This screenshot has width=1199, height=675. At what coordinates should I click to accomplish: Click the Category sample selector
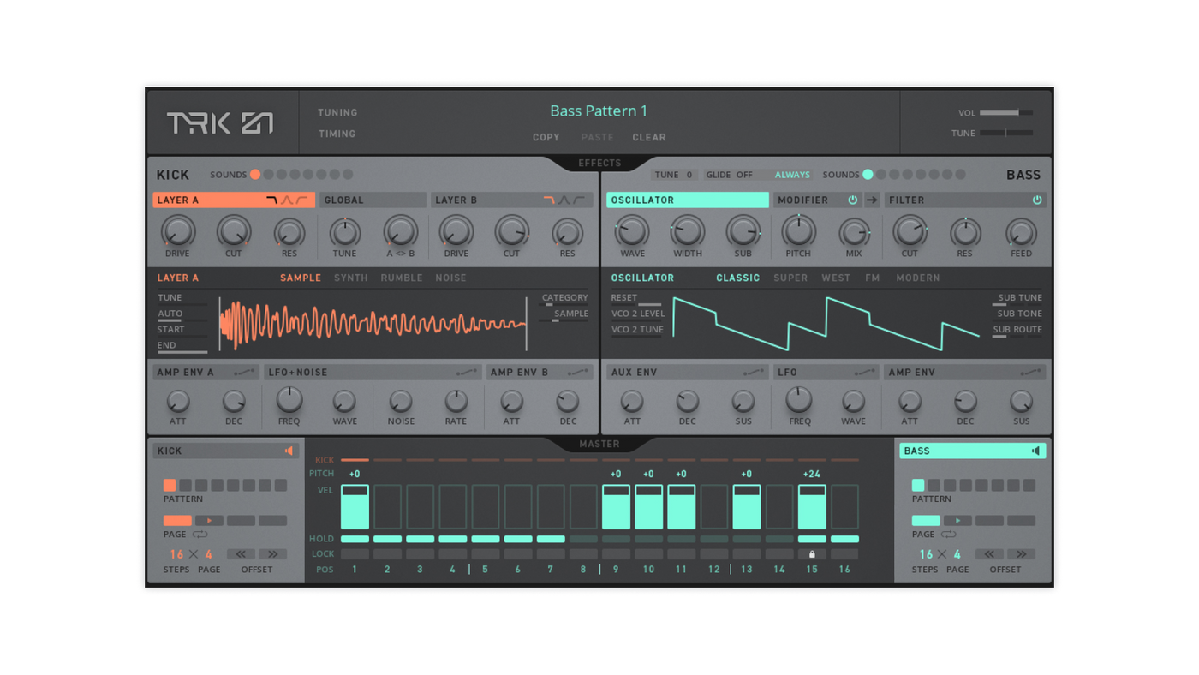coord(564,299)
